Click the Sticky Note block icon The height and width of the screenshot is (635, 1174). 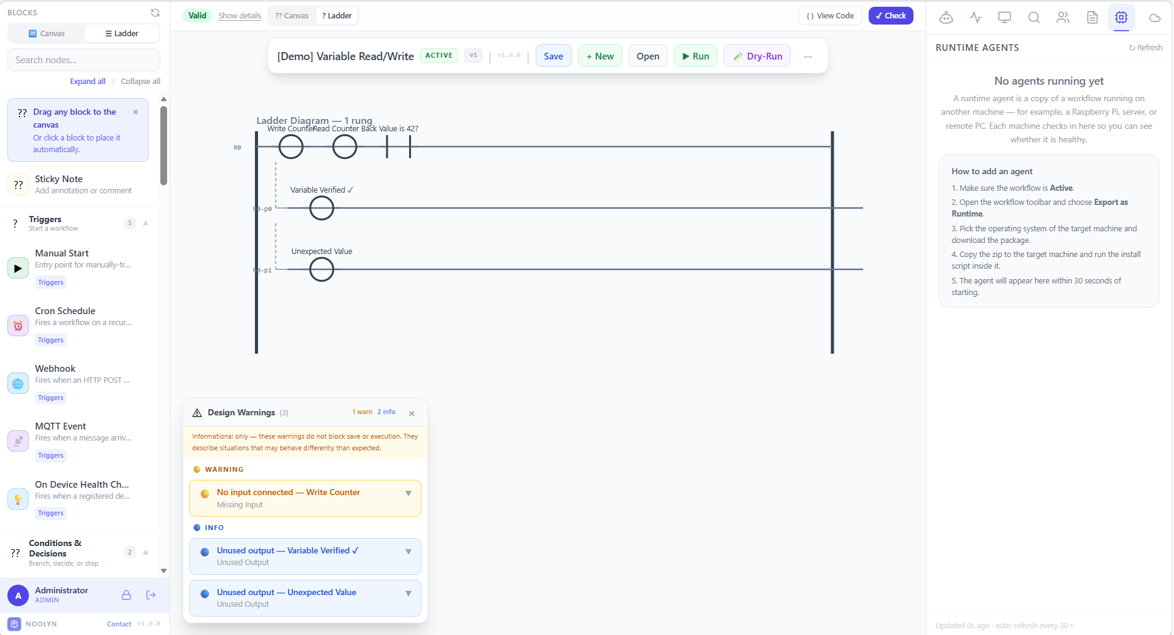[18, 184]
